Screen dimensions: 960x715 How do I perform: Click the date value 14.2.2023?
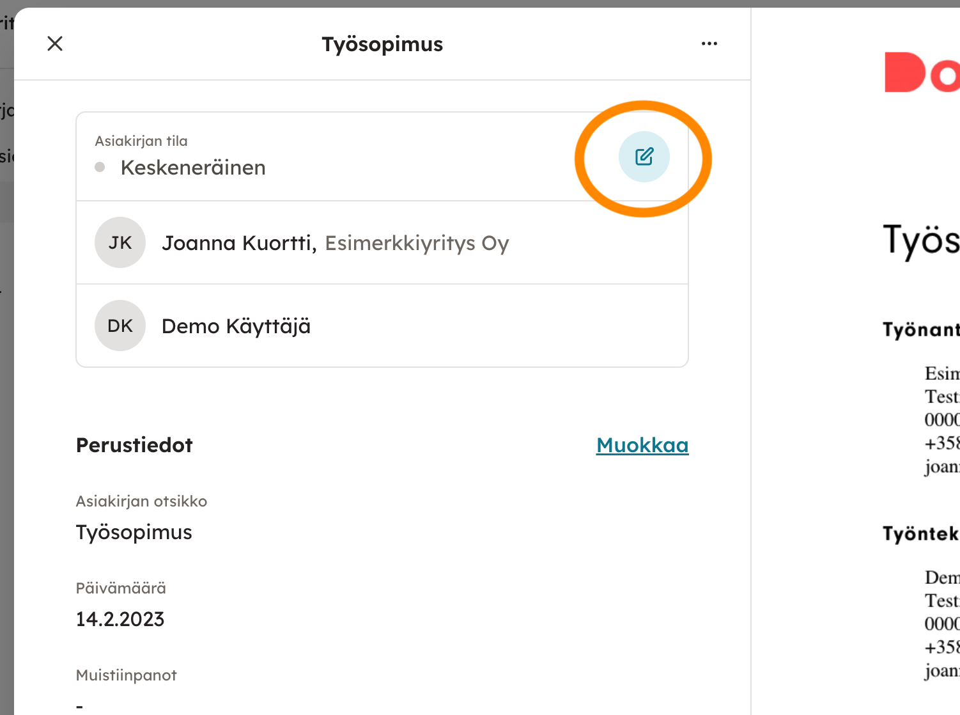point(120,619)
